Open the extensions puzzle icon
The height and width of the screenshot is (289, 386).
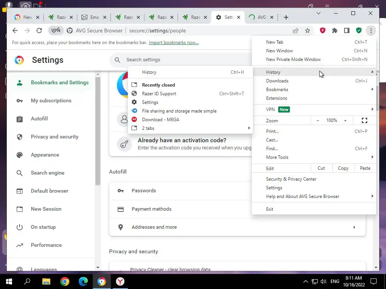click(335, 30)
